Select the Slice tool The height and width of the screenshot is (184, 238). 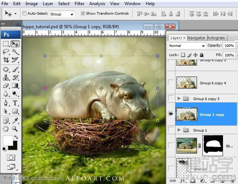[15, 60]
